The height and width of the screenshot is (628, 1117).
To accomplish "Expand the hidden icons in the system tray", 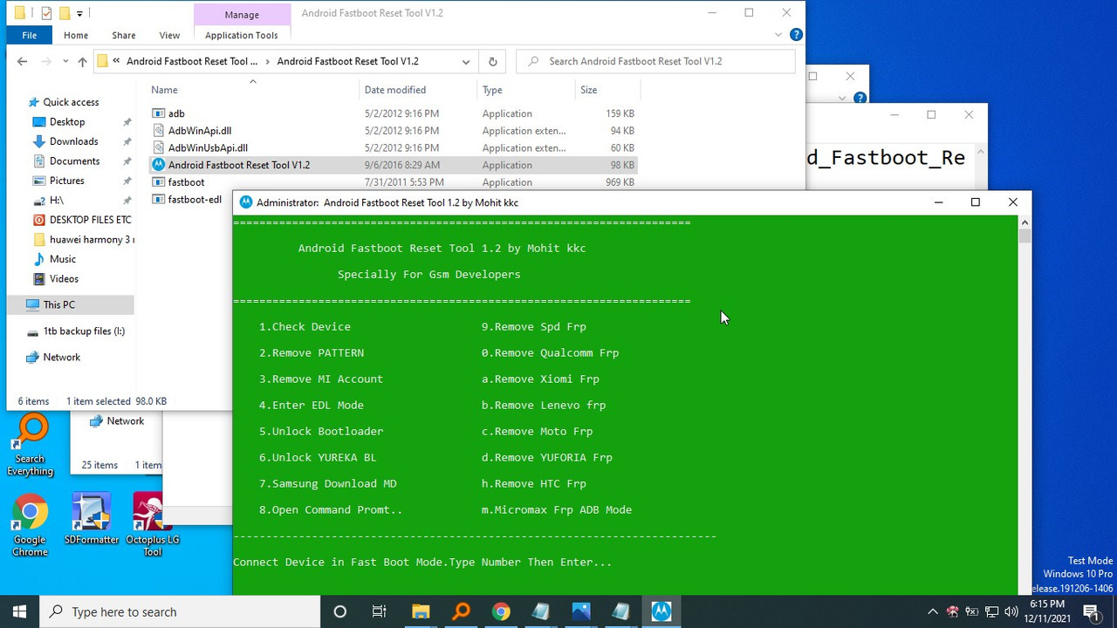I will (x=933, y=611).
